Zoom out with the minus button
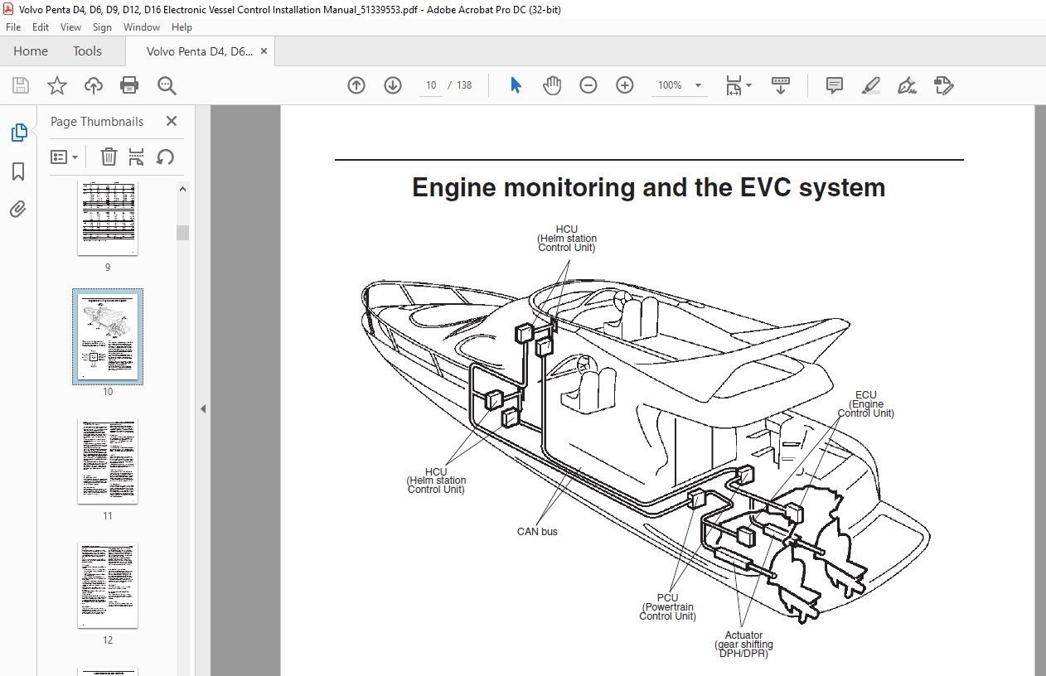The width and height of the screenshot is (1046, 676). tap(588, 85)
